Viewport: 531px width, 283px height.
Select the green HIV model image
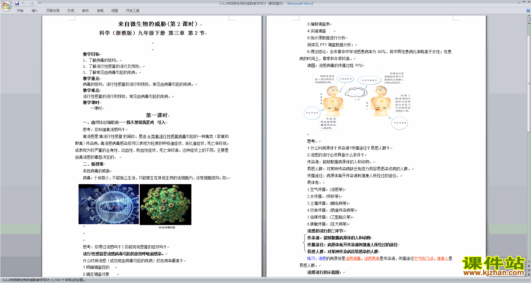[165, 204]
